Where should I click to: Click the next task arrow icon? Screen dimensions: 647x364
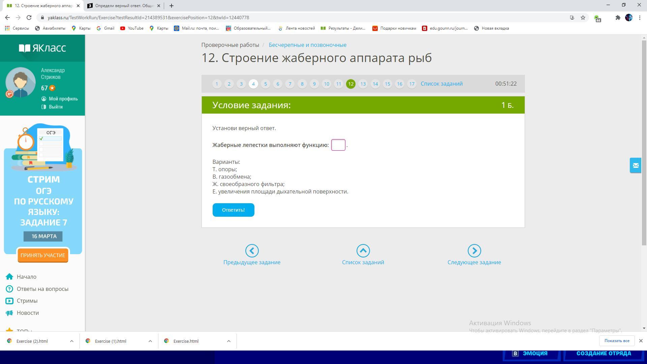coord(474,251)
